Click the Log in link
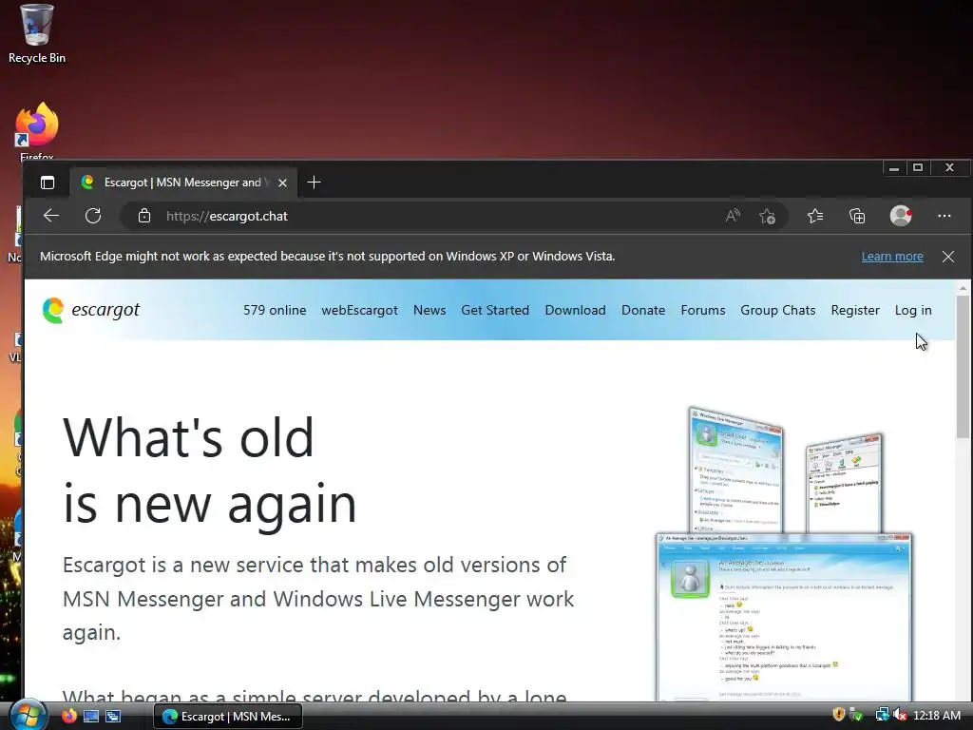Screen dimensions: 973x730 click(913, 310)
